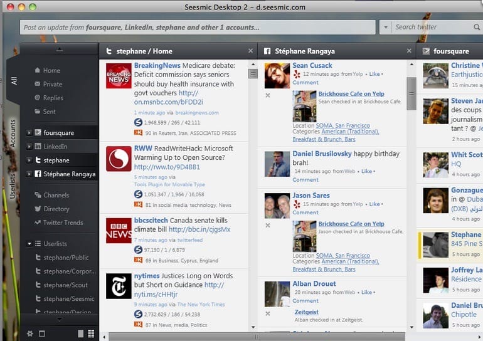483x341 pixels.
Task: Click the Search twitter field
Action: pyautogui.click(x=433, y=28)
